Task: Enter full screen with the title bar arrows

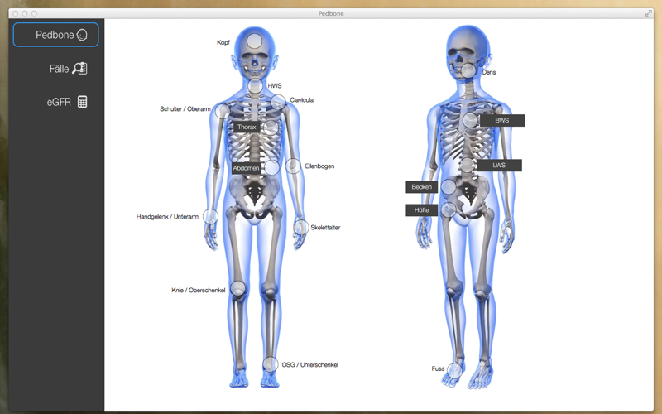Action: 648,13
